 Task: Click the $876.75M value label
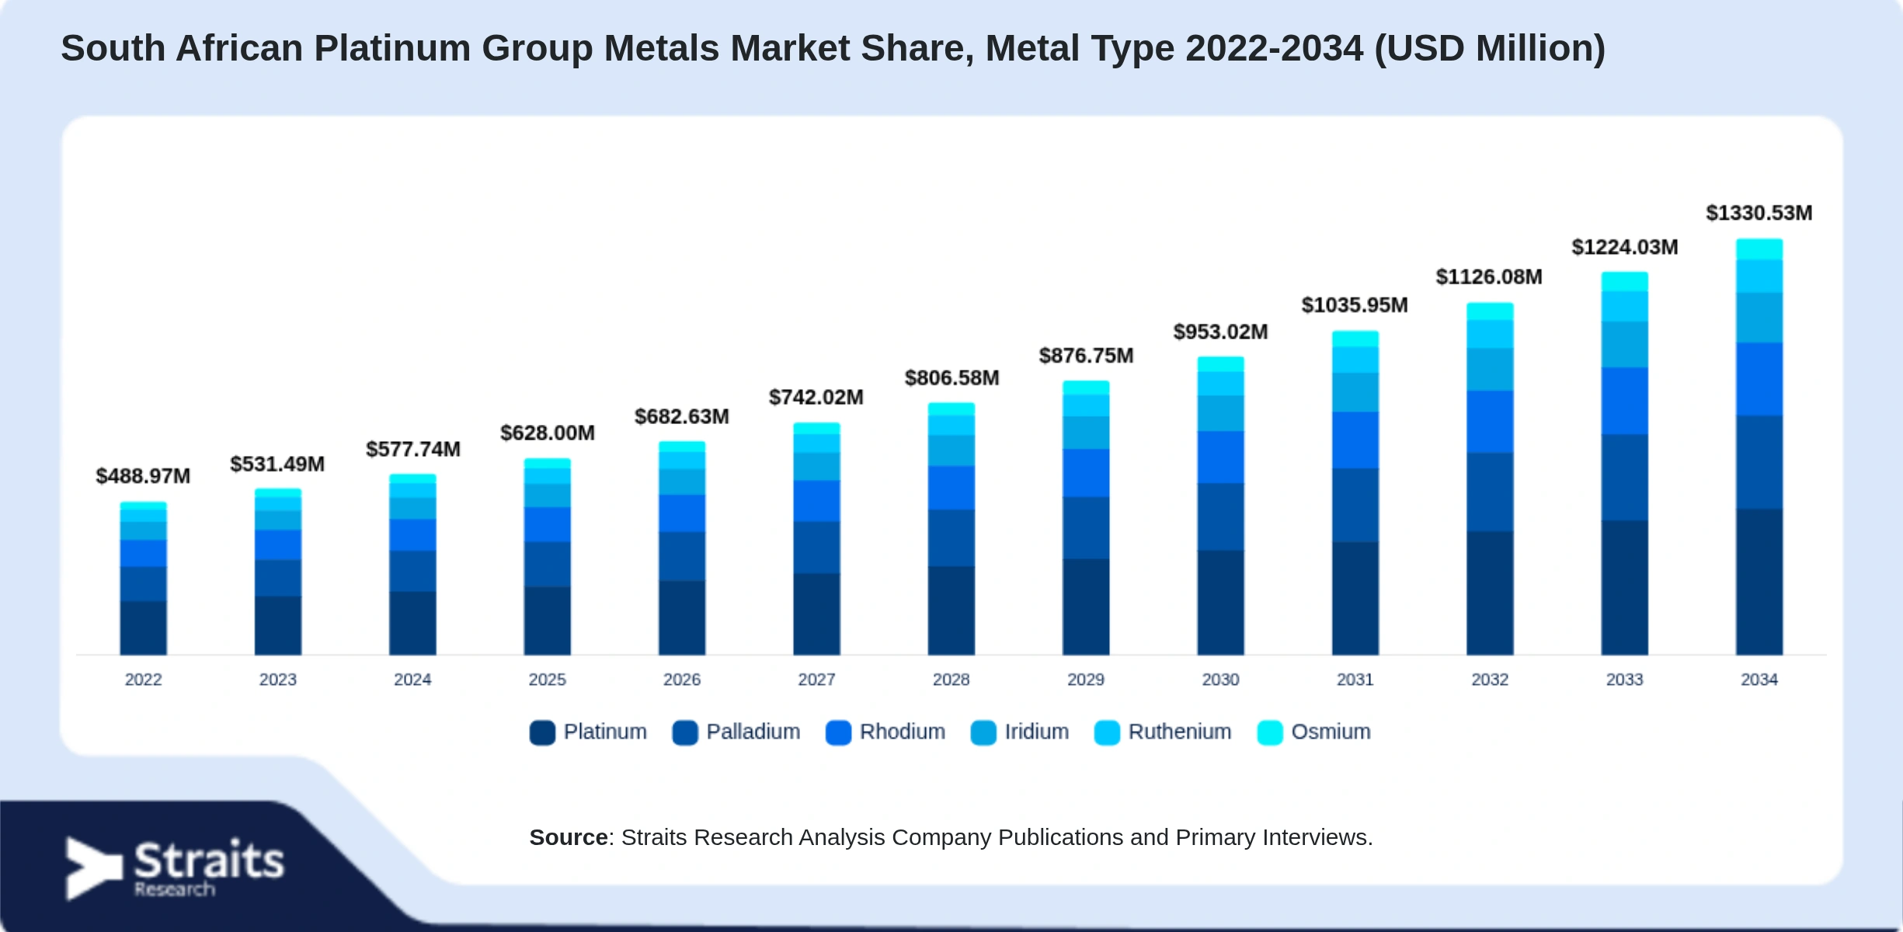(1087, 356)
